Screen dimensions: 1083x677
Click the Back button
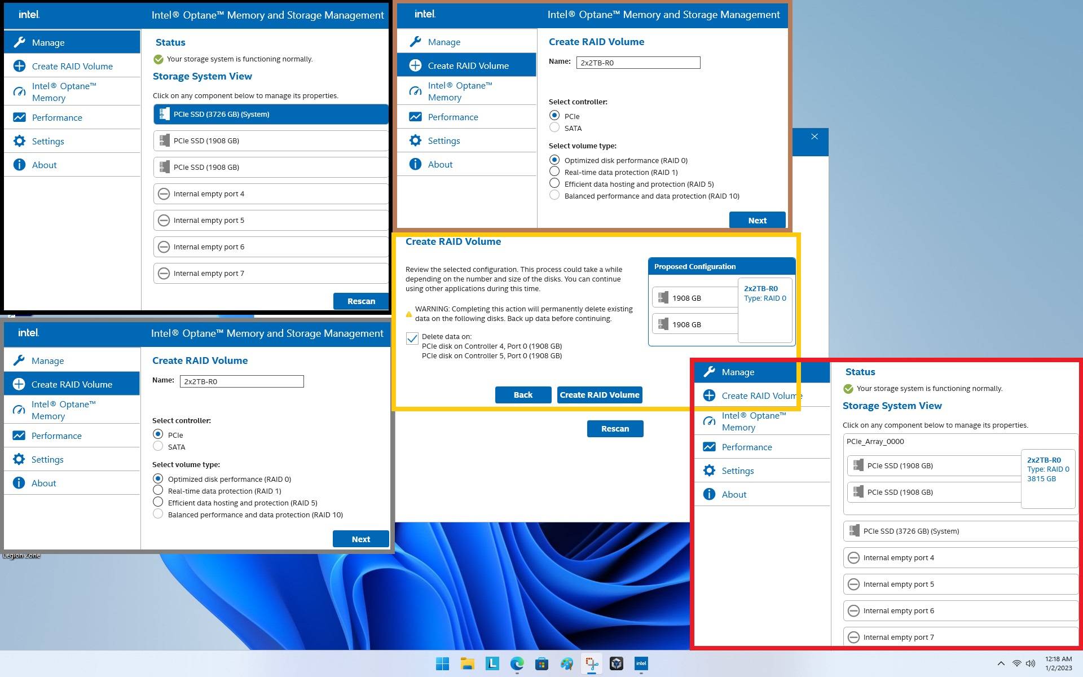pyautogui.click(x=523, y=395)
